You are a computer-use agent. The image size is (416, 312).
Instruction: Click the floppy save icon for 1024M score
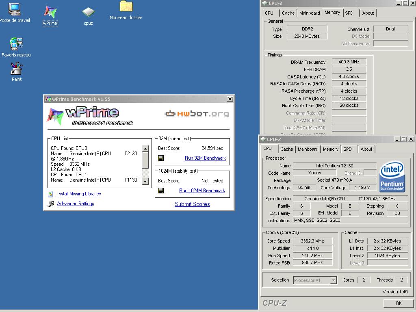coord(161,191)
